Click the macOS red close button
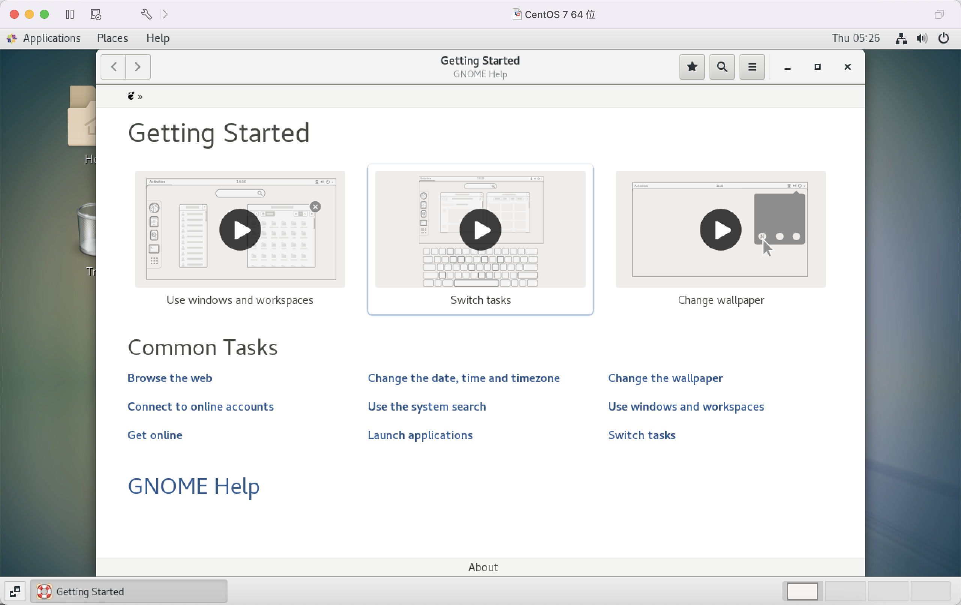Screen dimensions: 961x605 [x=14, y=14]
